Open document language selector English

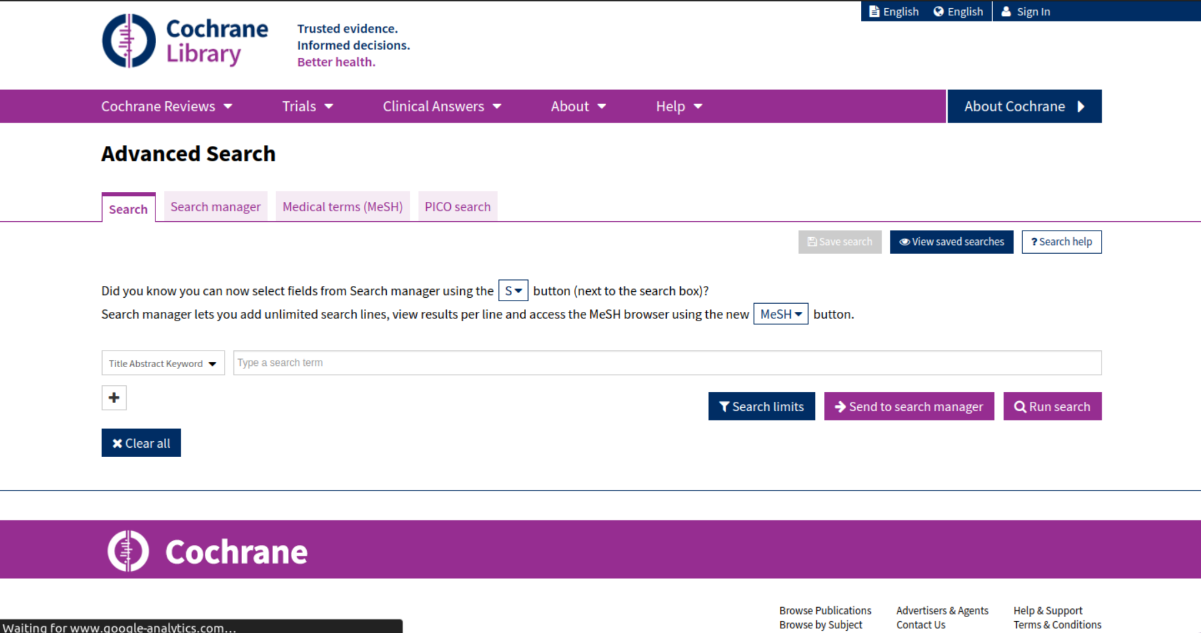pos(894,11)
